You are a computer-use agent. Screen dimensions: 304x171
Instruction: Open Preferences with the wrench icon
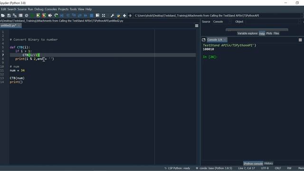(x=112, y=16)
